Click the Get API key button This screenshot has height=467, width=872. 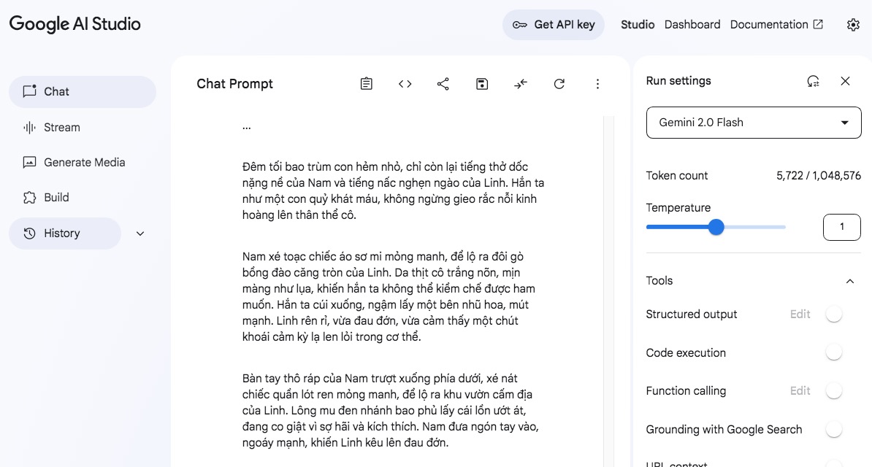click(x=554, y=25)
